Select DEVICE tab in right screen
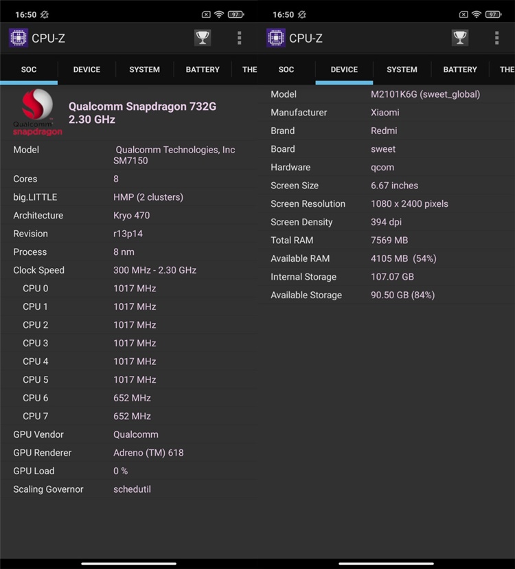This screenshot has width=515, height=569. pos(344,69)
